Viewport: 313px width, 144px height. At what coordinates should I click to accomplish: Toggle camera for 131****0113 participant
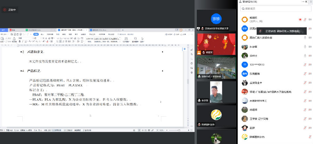coord(310,65)
